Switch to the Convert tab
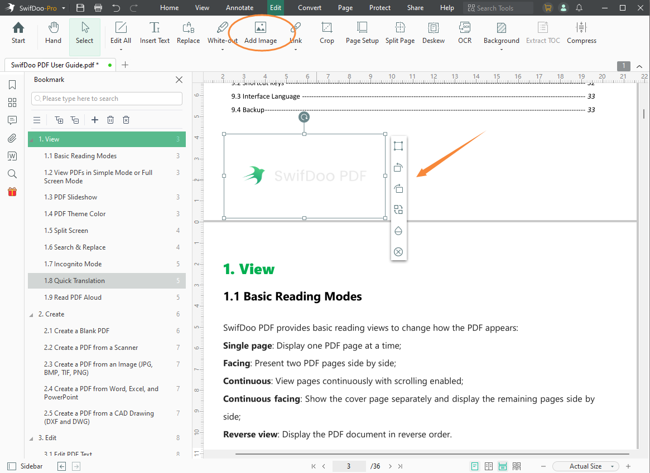This screenshot has height=473, width=650. (310, 8)
